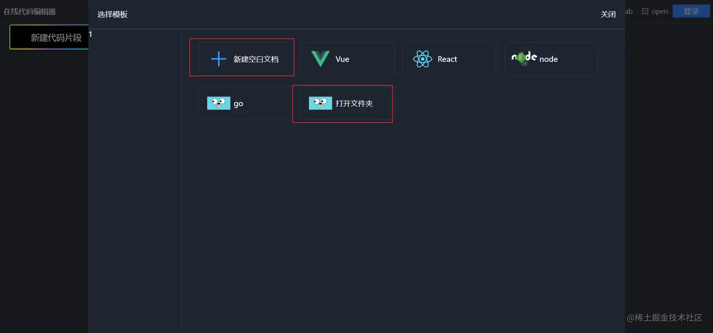
Task: Click the blue plus icon for blank document
Action: point(218,59)
